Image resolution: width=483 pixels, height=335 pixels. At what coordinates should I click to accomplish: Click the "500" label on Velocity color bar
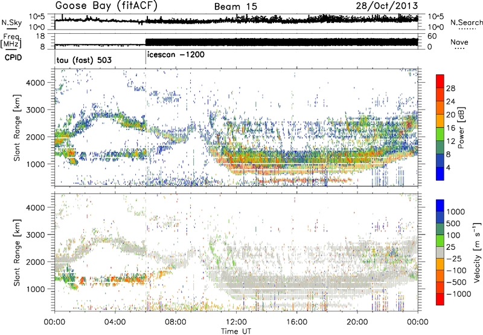click(455, 223)
